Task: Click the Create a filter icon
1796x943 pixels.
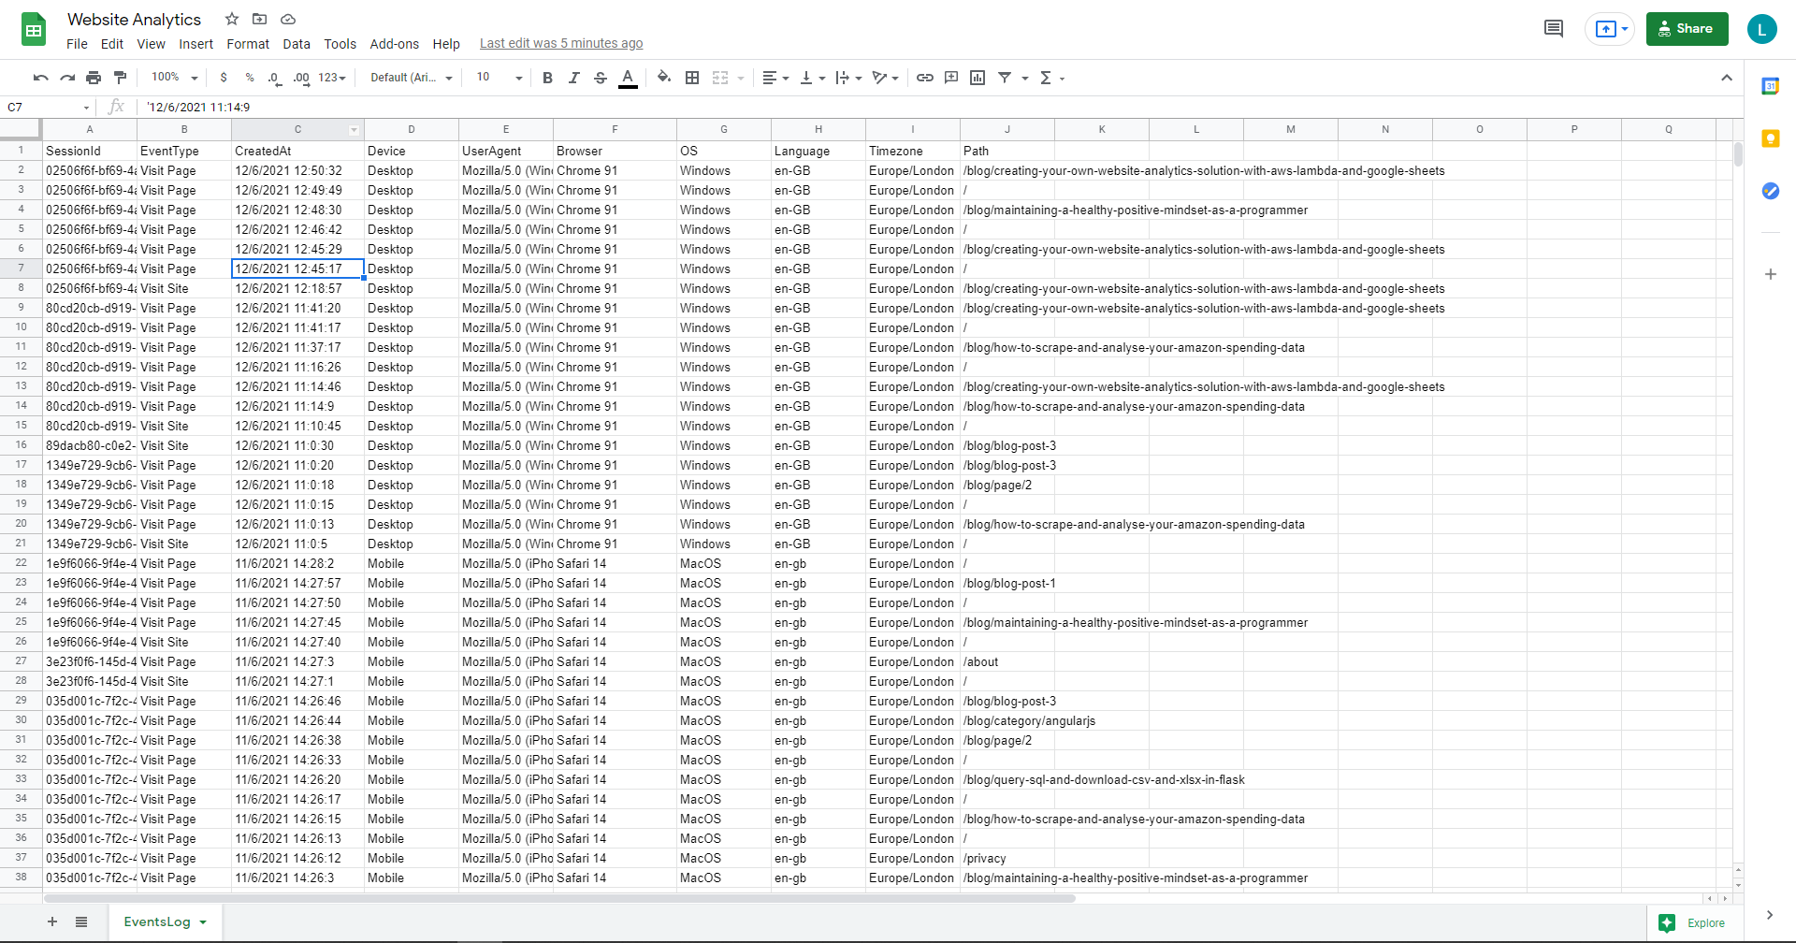Action: tap(1004, 78)
